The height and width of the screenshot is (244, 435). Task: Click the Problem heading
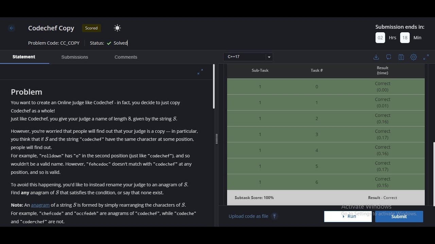(x=27, y=92)
